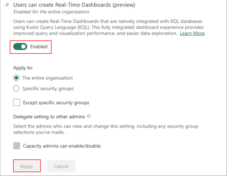227x176 pixels.
Task: Click the Enabled label next to toggle
Action: coord(39,47)
